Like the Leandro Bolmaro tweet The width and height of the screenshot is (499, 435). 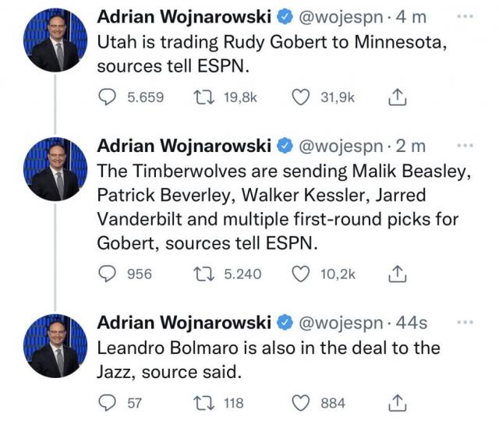point(300,403)
